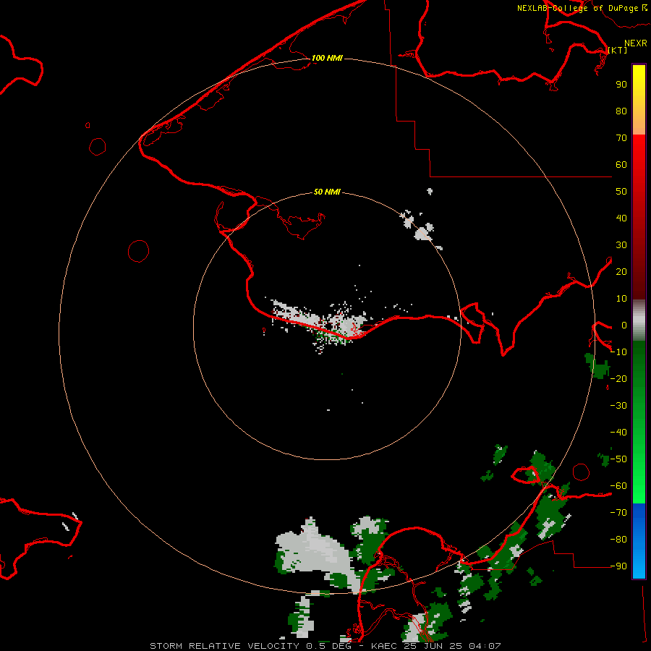Viewport: 651px width, 651px height.
Task: Click the -80 value on the velocity scale
Action: click(618, 540)
